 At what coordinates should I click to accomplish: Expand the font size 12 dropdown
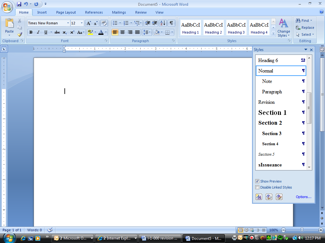[82, 23]
